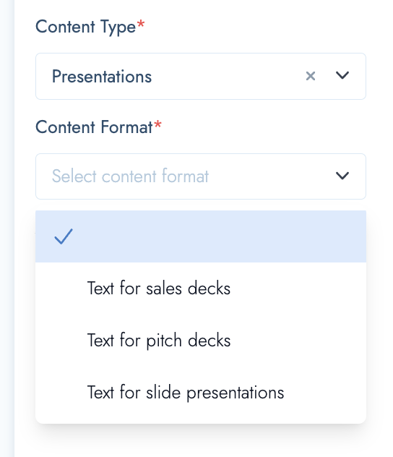393x457 pixels.
Task: Expand the Content Type dropdown chevron
Action: pos(342,75)
